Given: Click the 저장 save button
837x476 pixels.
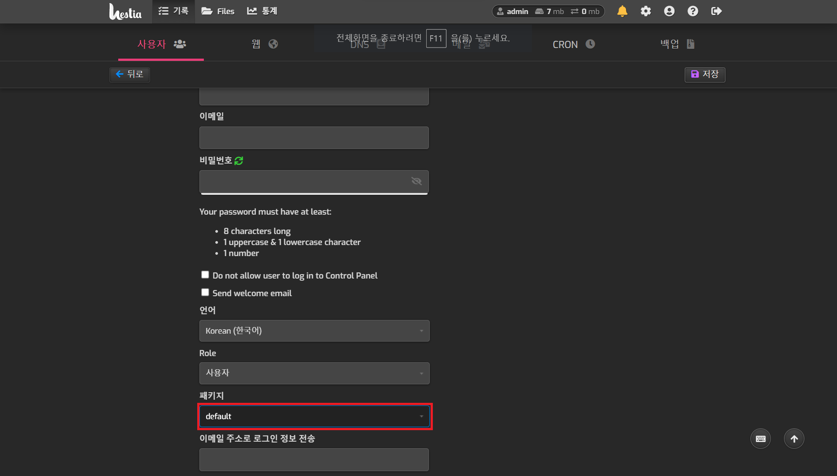Looking at the screenshot, I should pos(705,74).
